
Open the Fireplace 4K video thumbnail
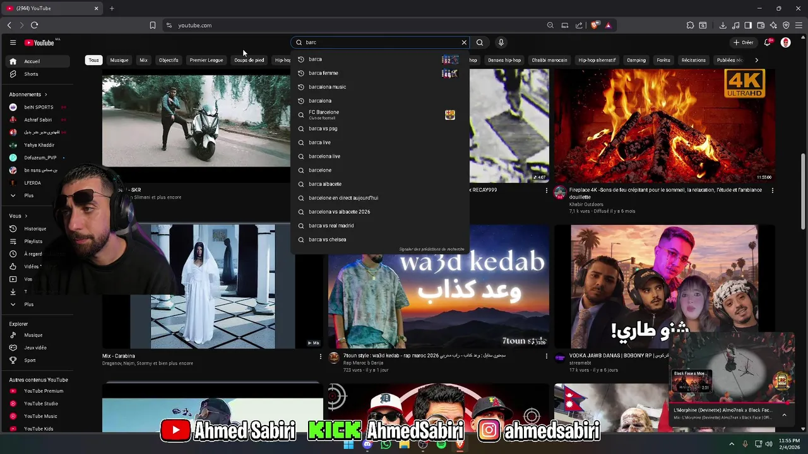(x=664, y=125)
